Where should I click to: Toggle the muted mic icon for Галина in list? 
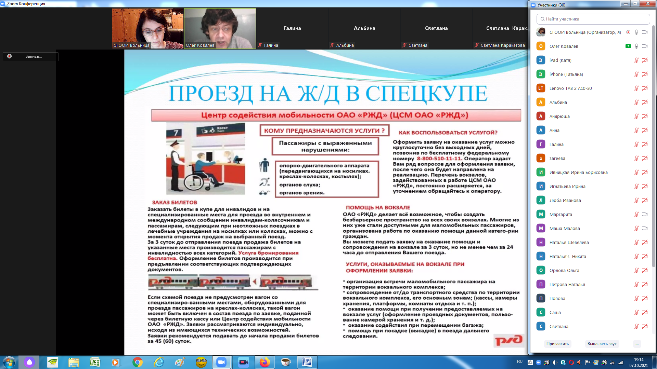pyautogui.click(x=636, y=144)
